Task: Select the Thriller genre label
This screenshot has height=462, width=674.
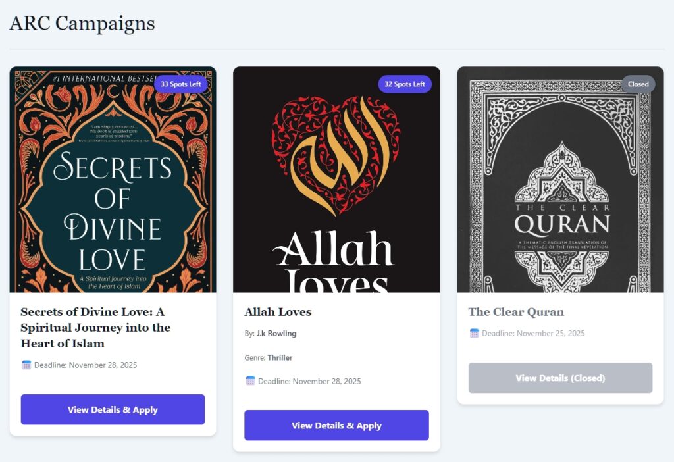Action: pos(280,358)
